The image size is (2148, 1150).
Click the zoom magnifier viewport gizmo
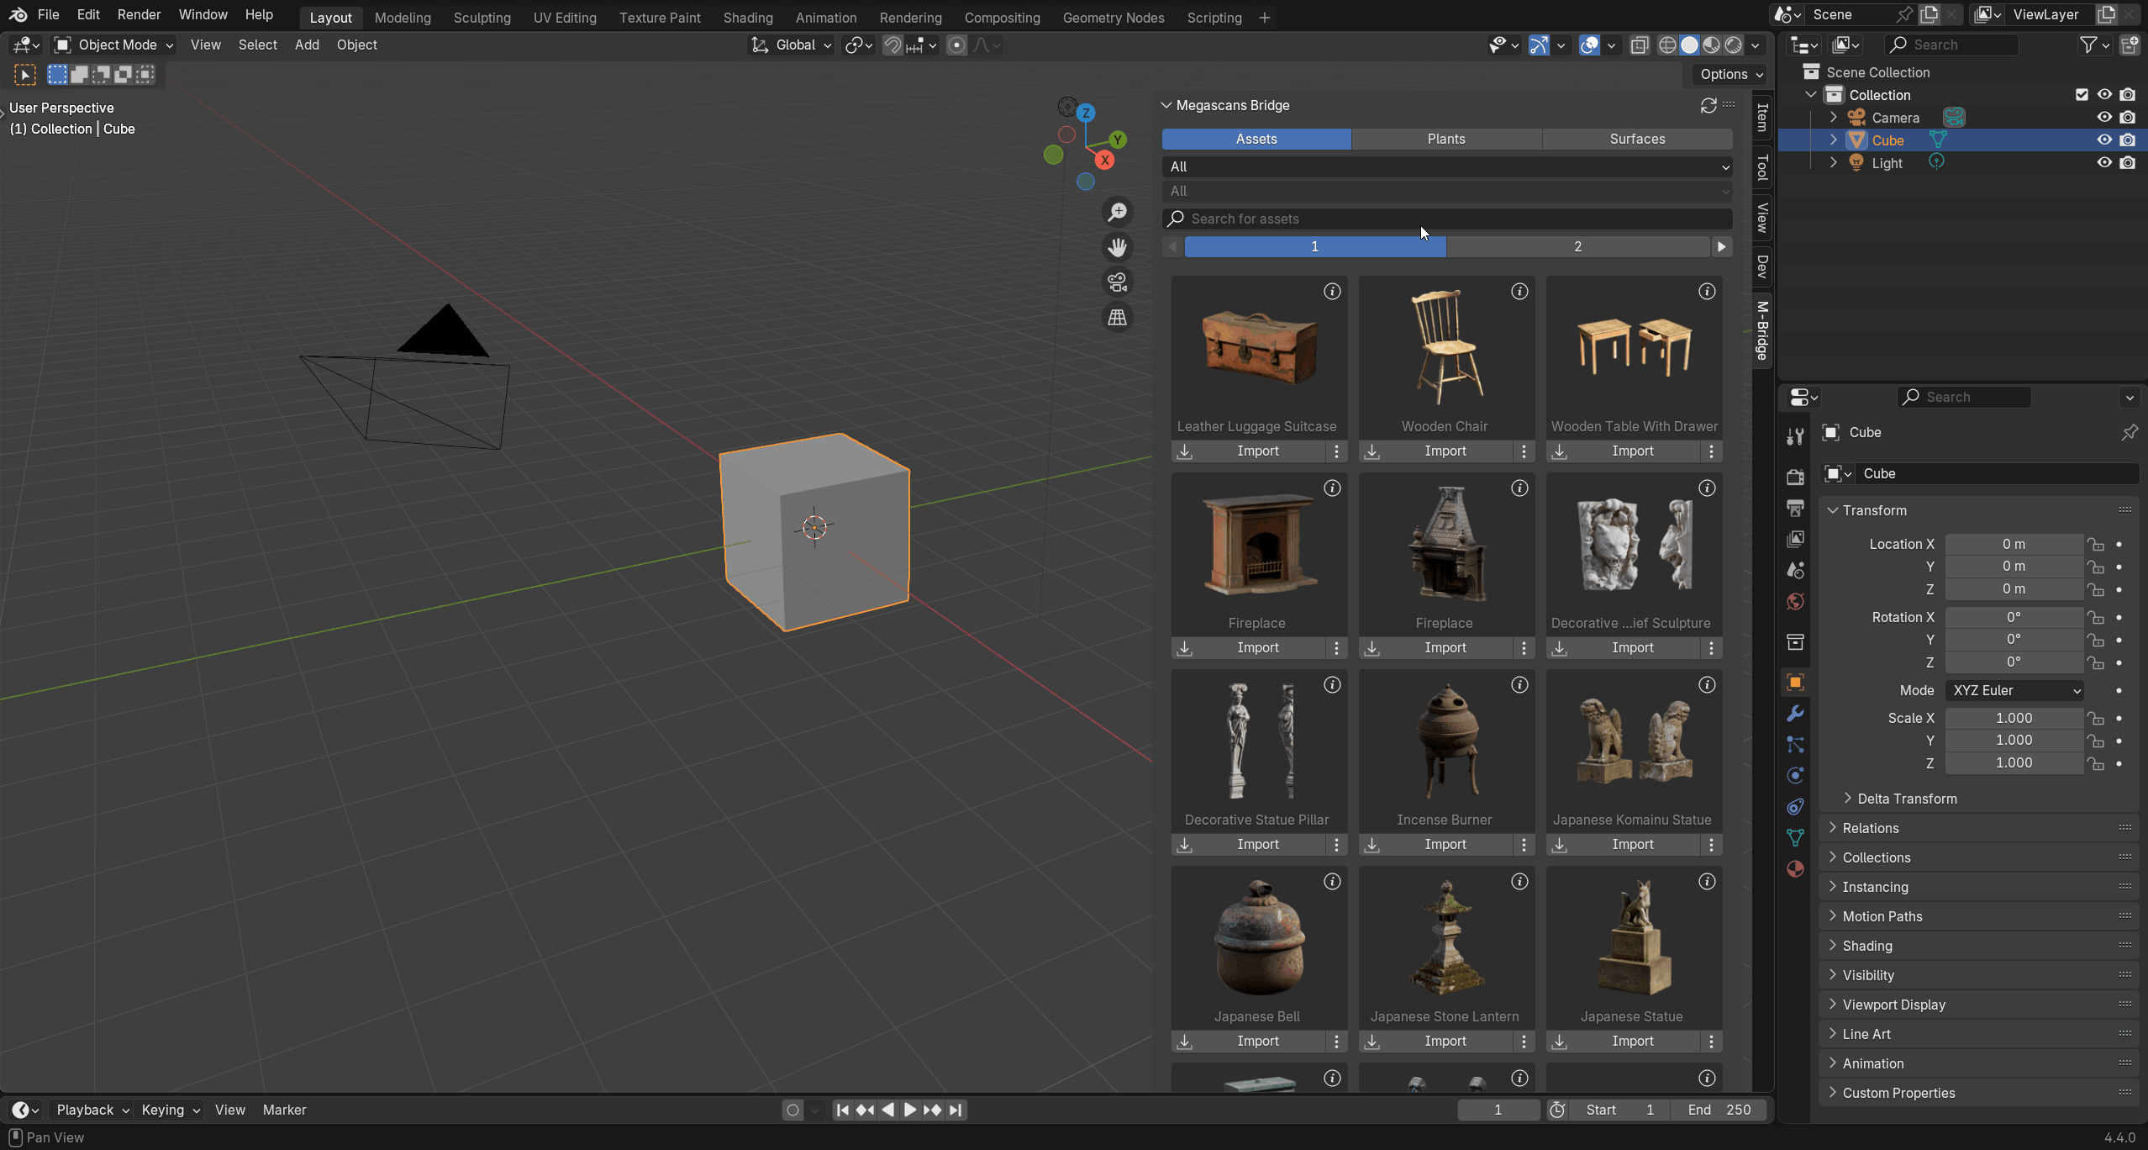click(1117, 213)
